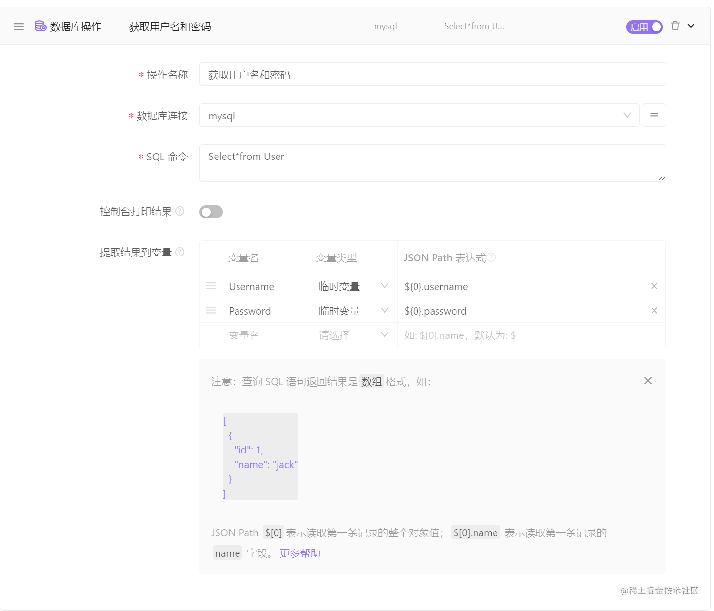
Task: Open the 更多帮助 link
Action: pos(300,553)
